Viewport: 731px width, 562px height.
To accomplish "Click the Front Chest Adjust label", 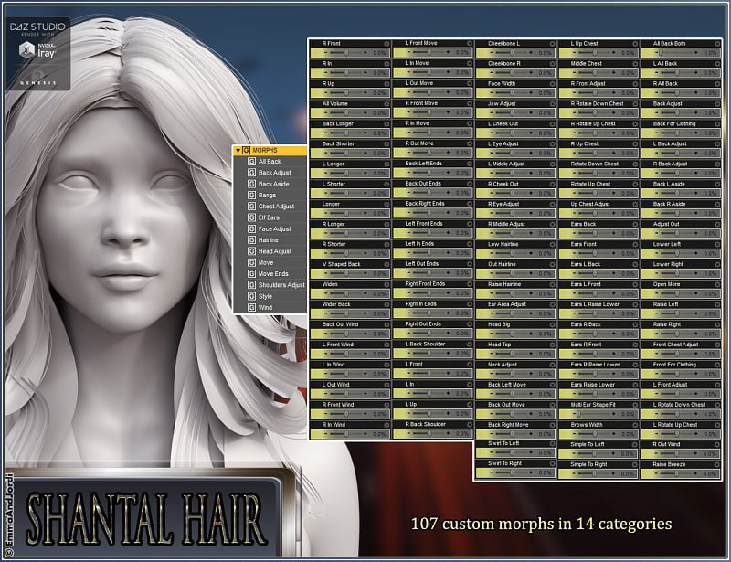I will (675, 345).
